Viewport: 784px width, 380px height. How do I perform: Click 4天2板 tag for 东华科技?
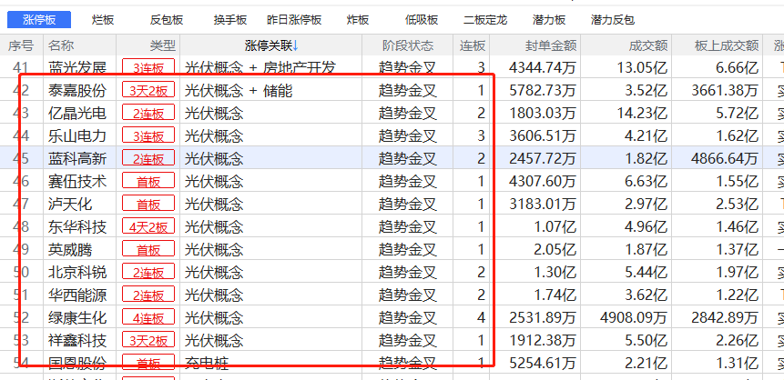[148, 226]
